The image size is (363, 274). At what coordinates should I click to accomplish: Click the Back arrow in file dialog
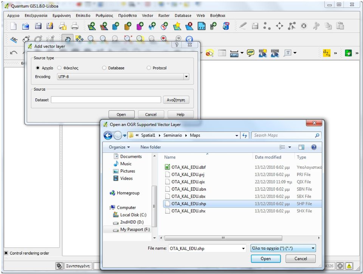click(108, 135)
